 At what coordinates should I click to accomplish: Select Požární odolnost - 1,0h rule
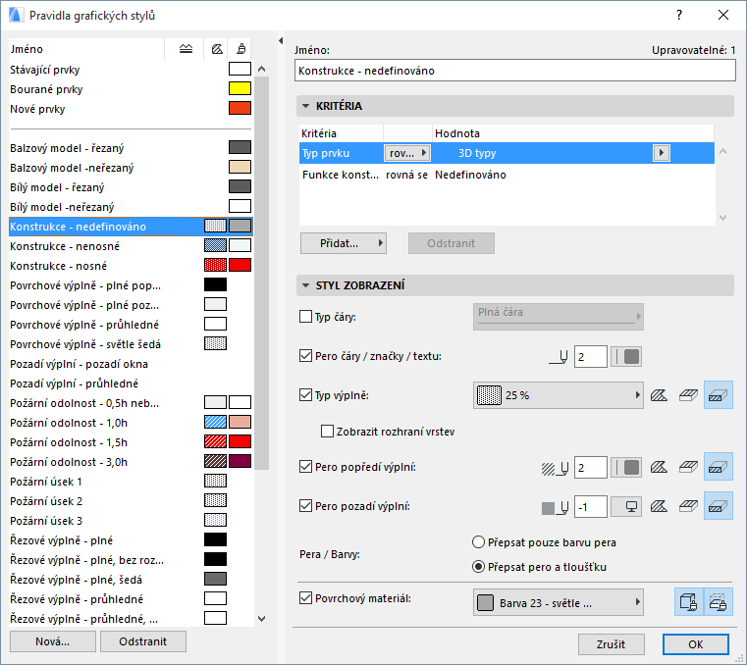click(x=131, y=423)
